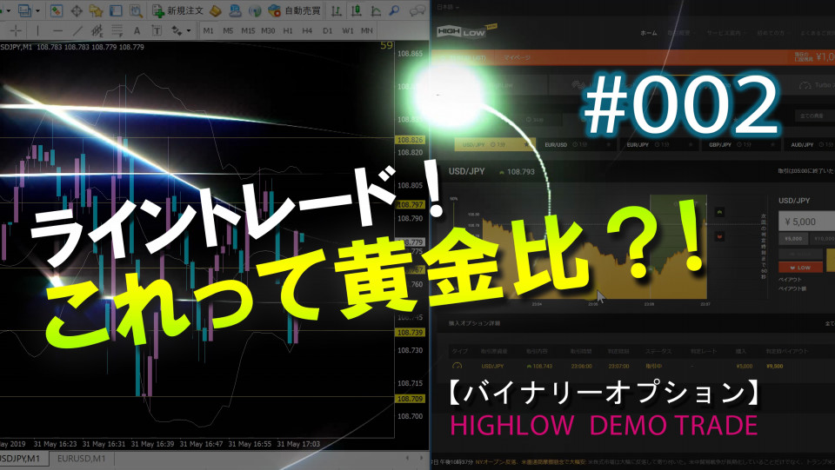Screen dimensions: 835x470
Task: Toggle the Data Window crosshair-target icon
Action: pyautogui.click(x=77, y=10)
